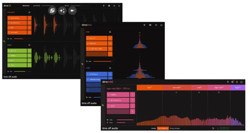Image resolution: width=250 pixels, height=133 pixels.
Task: Adjust the decay slider in dime[tt]
Action: coord(80,6)
